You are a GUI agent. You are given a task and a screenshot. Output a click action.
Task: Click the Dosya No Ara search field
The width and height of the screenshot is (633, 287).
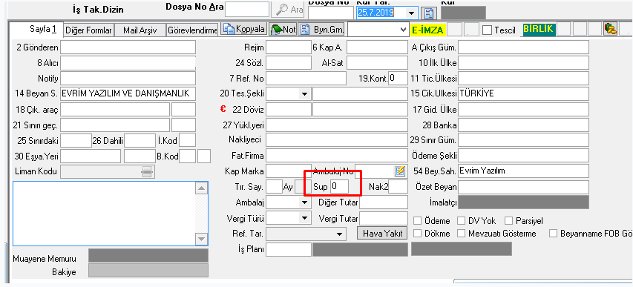click(247, 9)
